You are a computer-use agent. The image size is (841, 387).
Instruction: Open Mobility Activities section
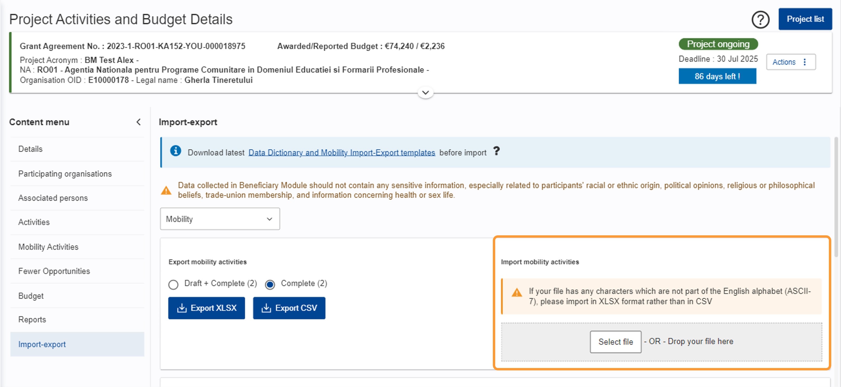77,247
